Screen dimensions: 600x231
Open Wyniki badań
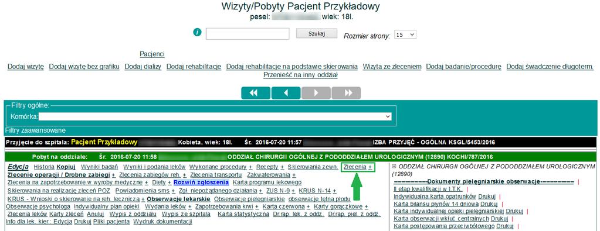pyautogui.click(x=100, y=167)
